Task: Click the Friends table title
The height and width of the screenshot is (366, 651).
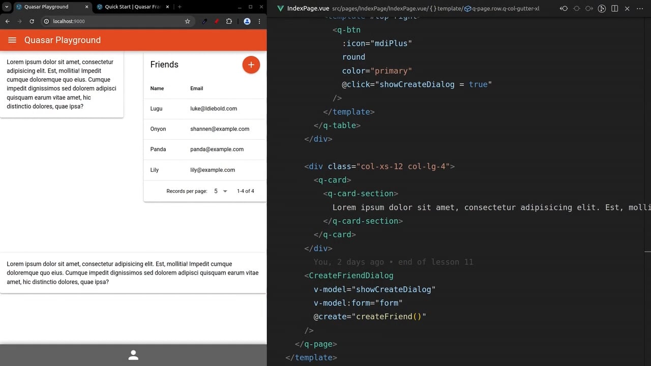Action: (x=164, y=65)
